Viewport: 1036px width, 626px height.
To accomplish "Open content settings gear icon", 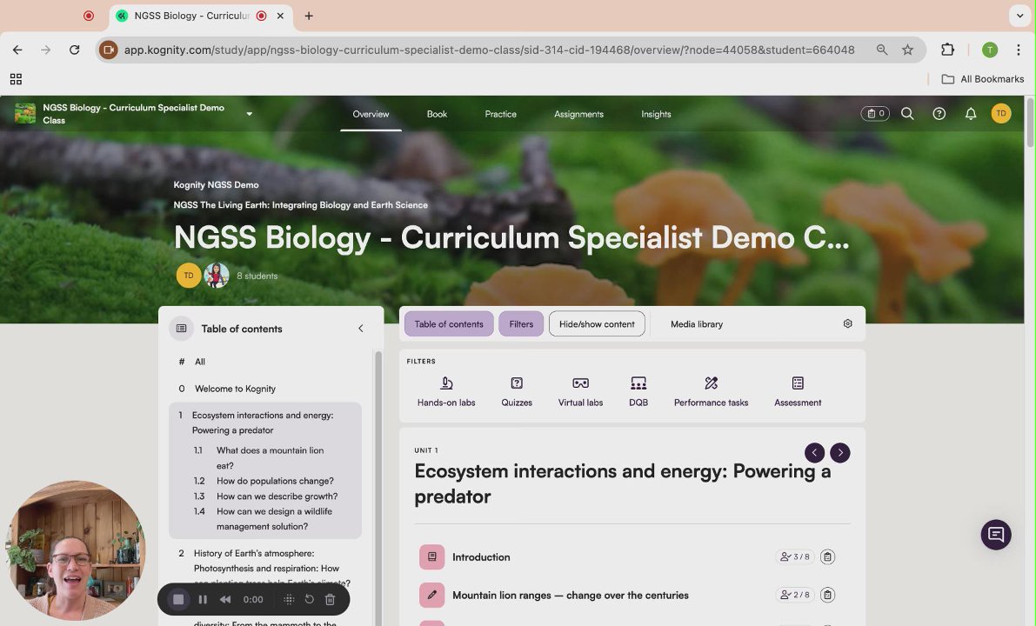I will 848,323.
